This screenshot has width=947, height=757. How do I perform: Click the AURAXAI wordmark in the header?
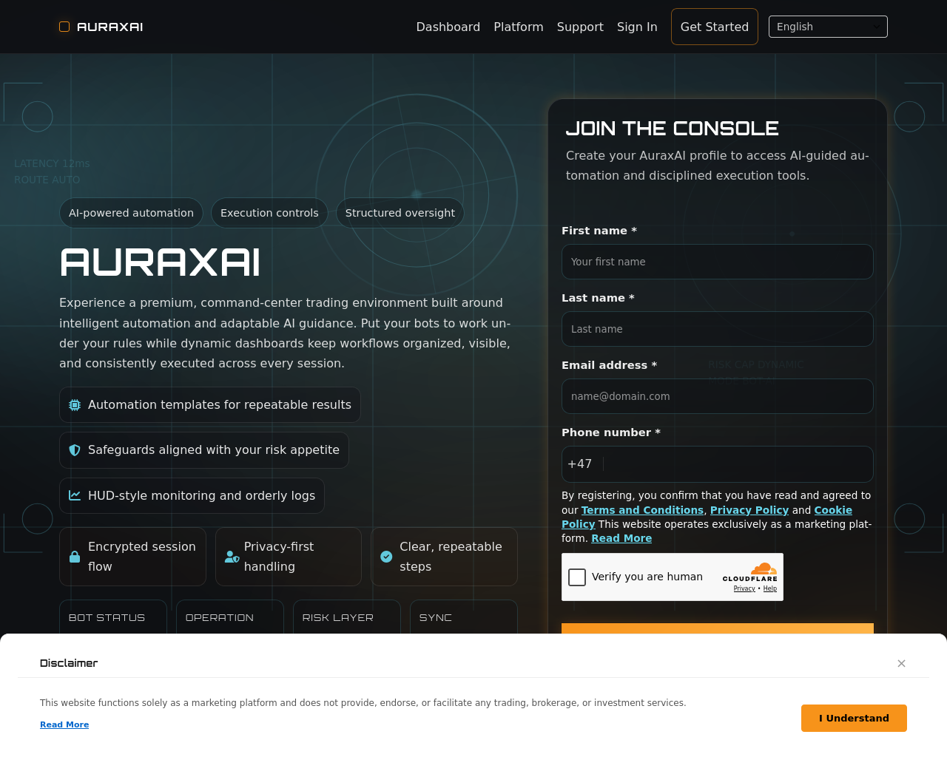[x=110, y=27]
